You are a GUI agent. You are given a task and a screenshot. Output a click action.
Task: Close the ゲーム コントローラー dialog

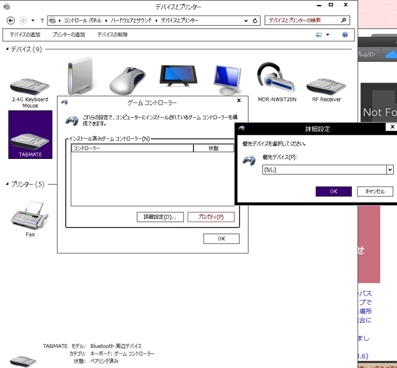pos(239,100)
